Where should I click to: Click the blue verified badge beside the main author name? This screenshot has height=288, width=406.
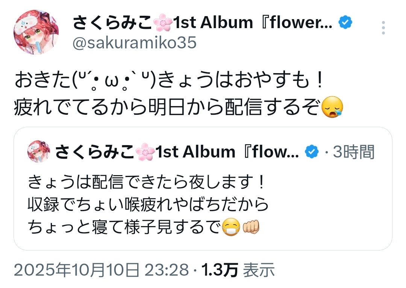click(x=345, y=23)
